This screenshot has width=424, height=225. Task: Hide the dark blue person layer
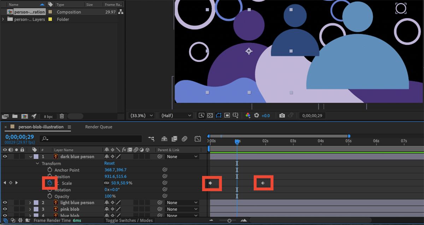click(x=5, y=157)
